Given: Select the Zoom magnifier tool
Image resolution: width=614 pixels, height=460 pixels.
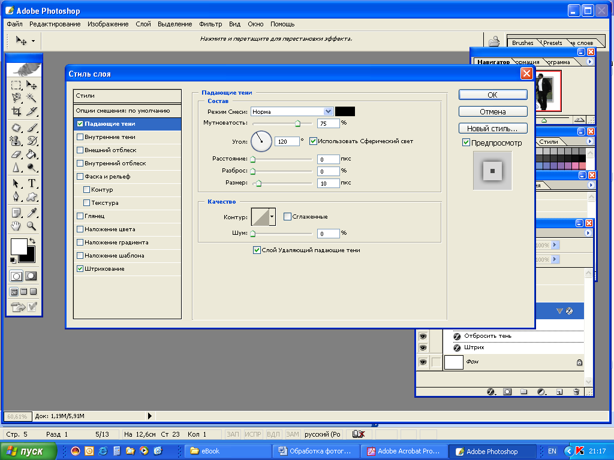Looking at the screenshot, I should point(32,226).
